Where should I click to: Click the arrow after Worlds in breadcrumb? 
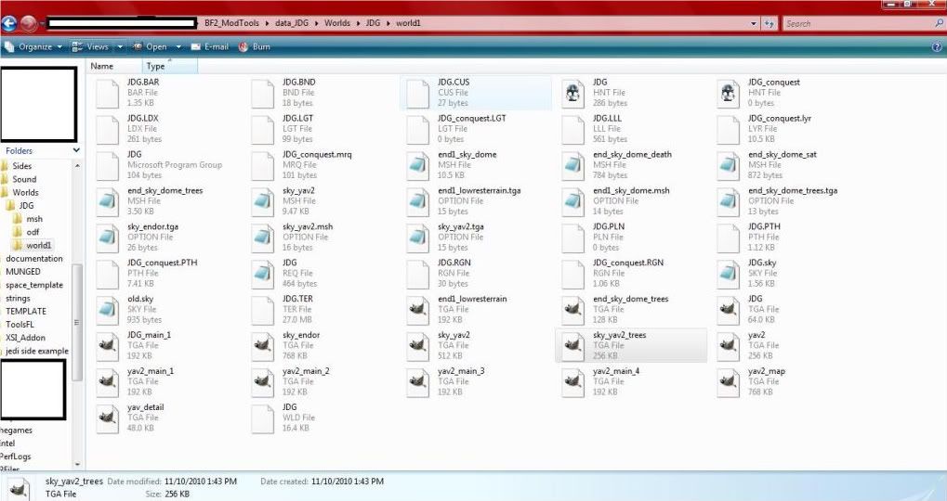coord(358,23)
